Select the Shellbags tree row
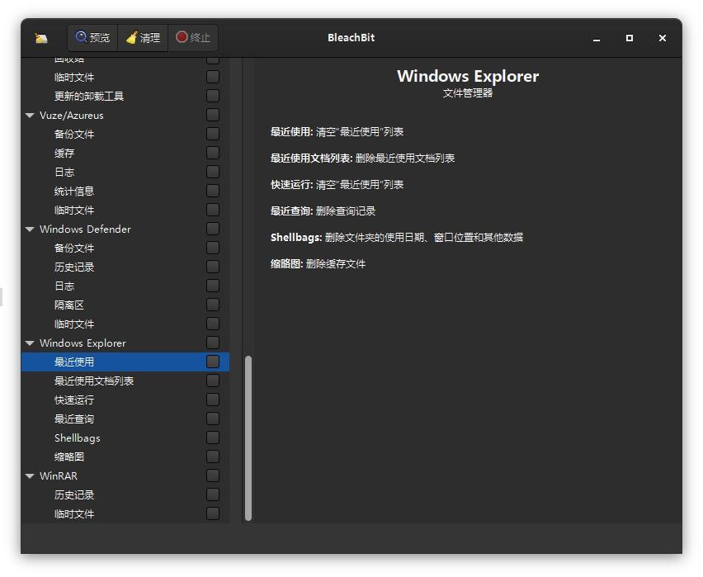Viewport: 703px width, 577px height. coord(125,438)
